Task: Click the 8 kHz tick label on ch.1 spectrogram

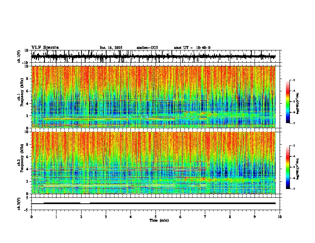Action: (x=27, y=79)
